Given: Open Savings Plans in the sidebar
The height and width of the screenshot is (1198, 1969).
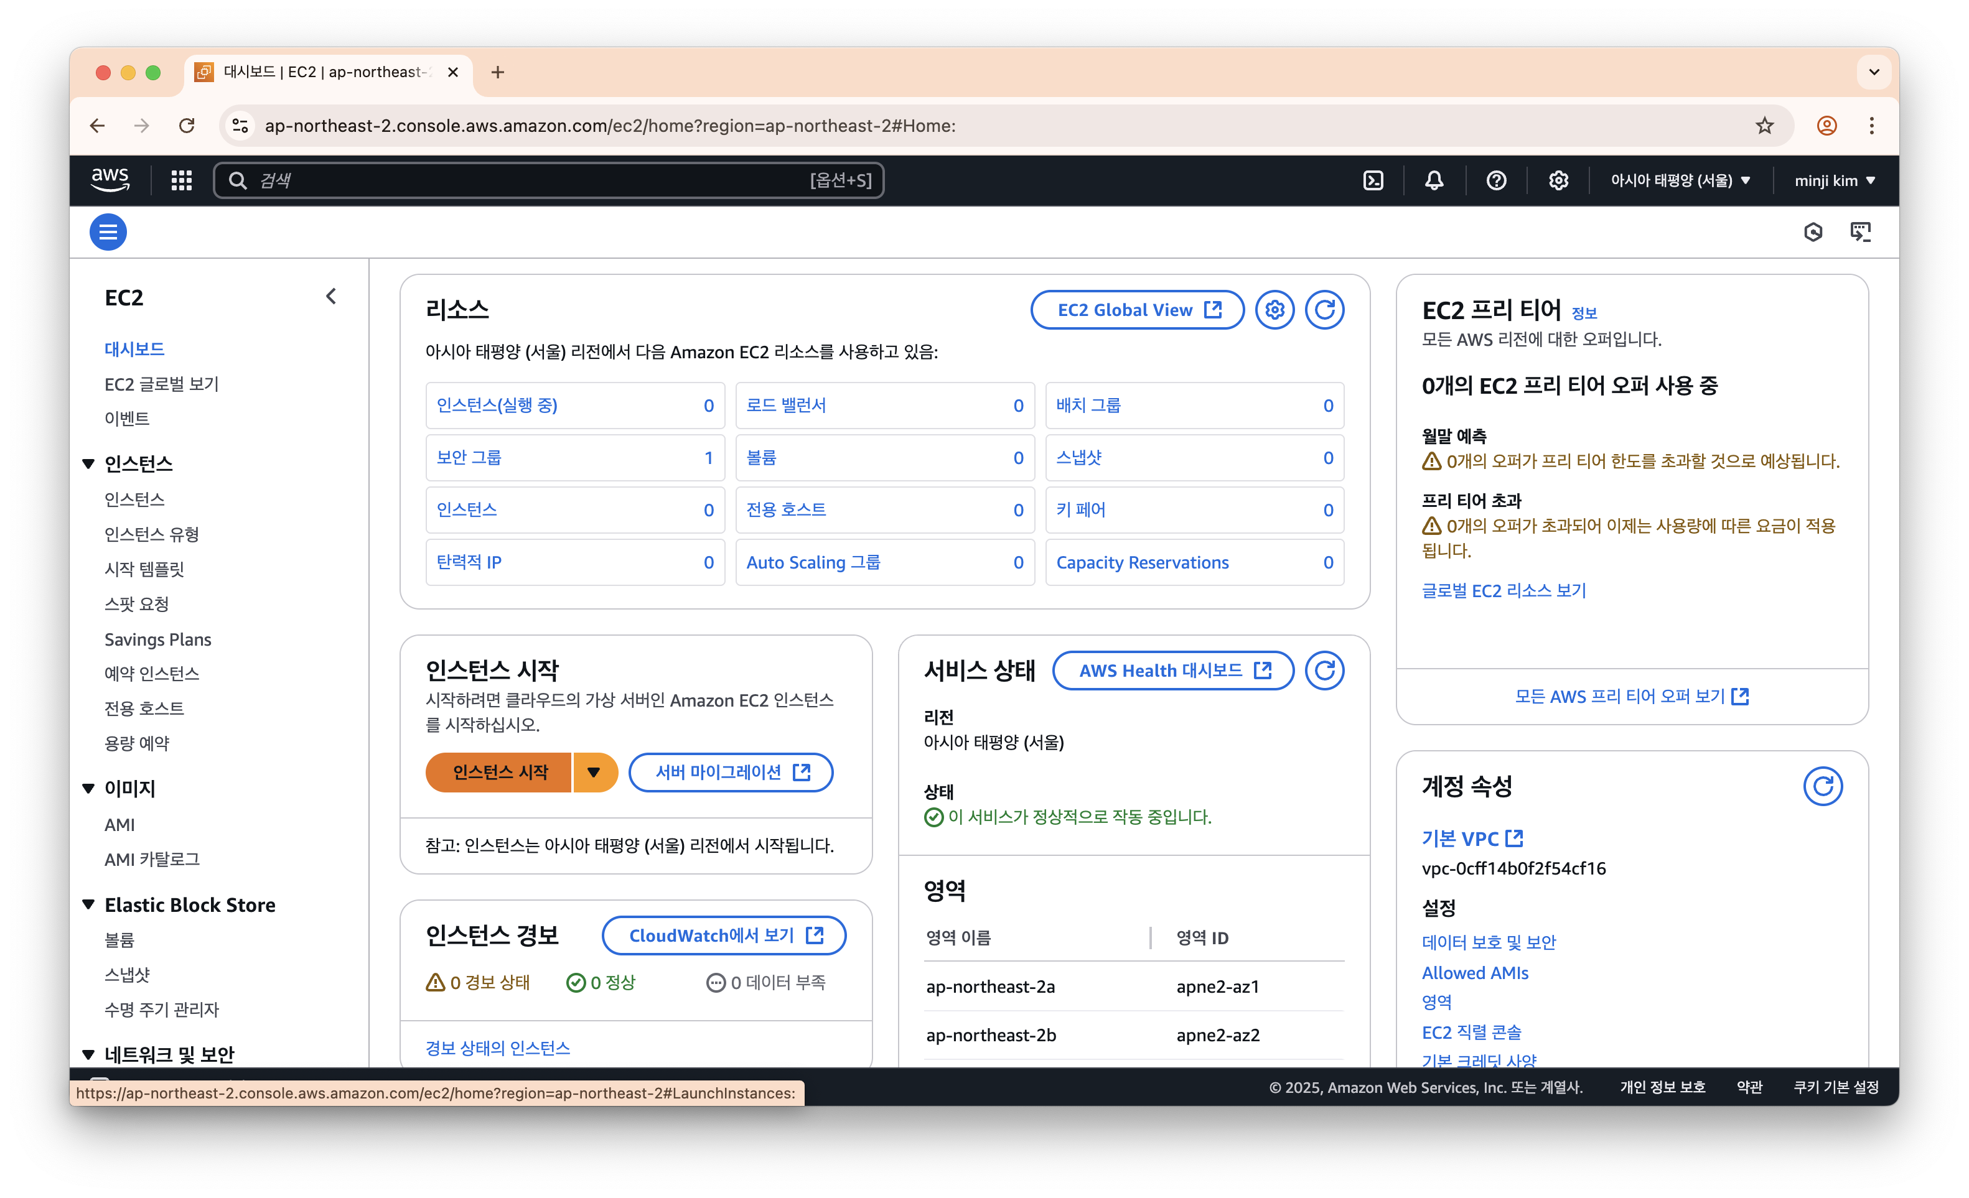Looking at the screenshot, I should tap(157, 639).
